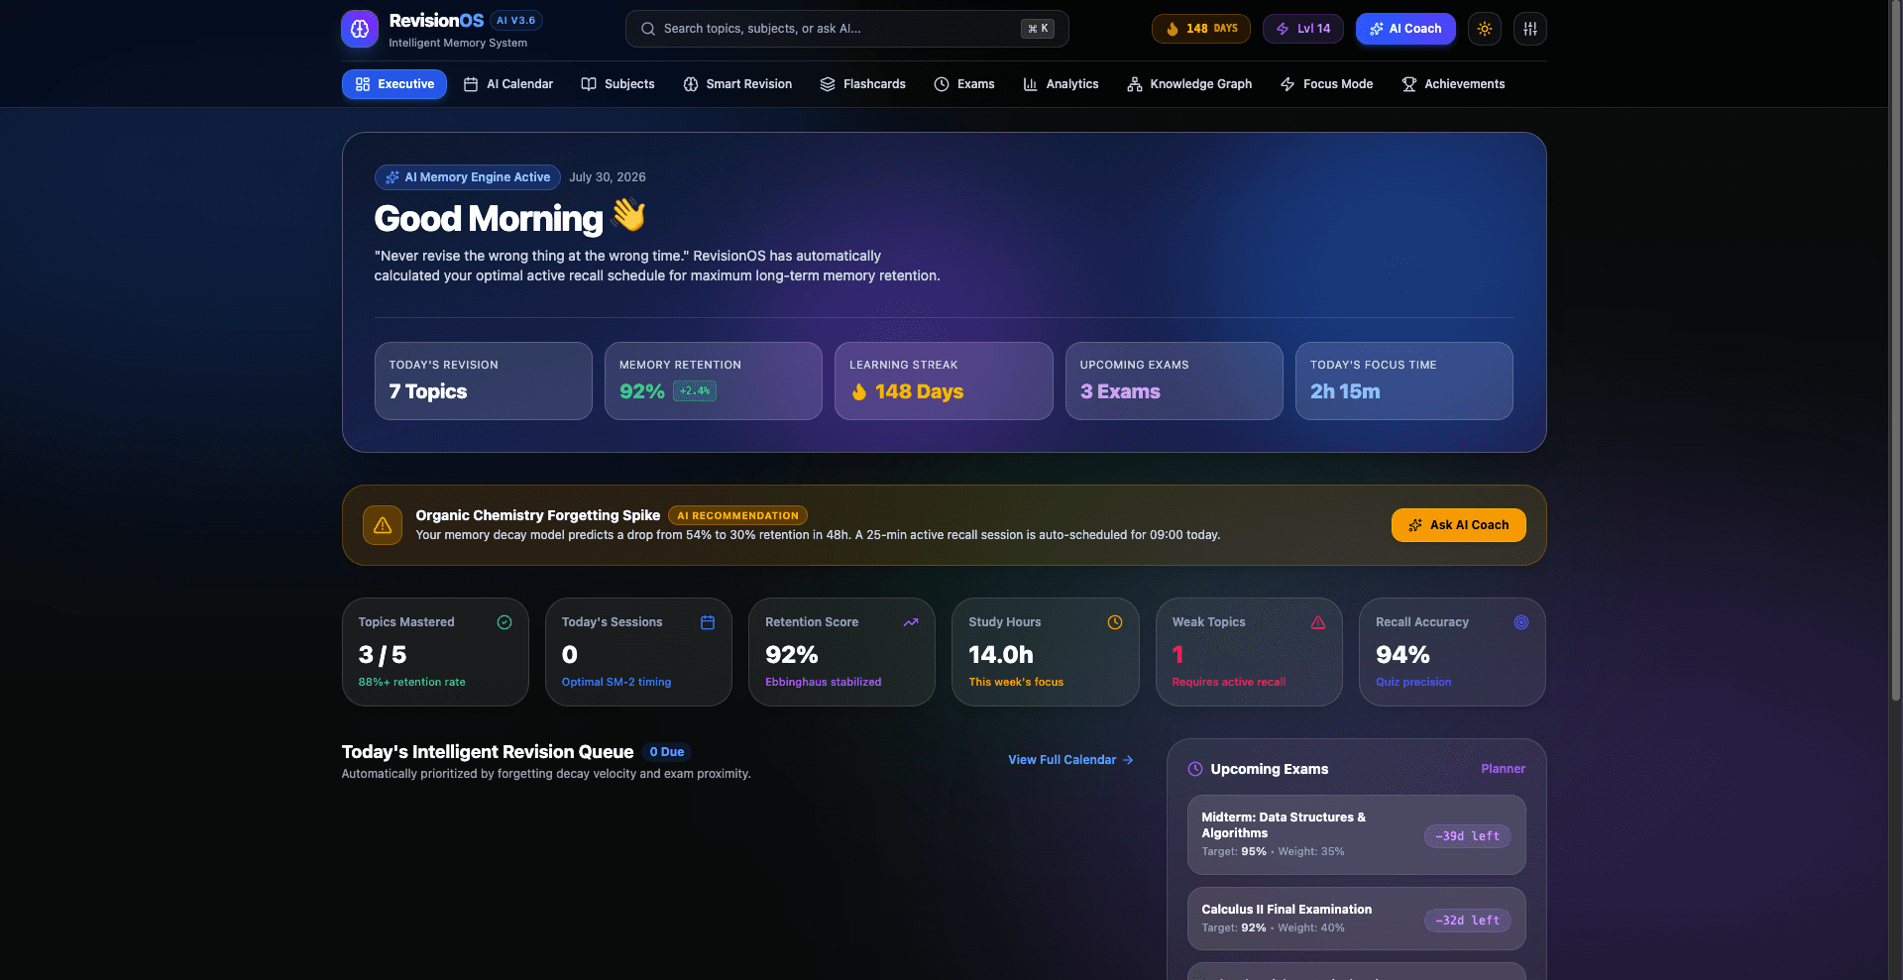Go to the Focus Mode tab
The width and height of the screenshot is (1903, 980).
point(1326,84)
